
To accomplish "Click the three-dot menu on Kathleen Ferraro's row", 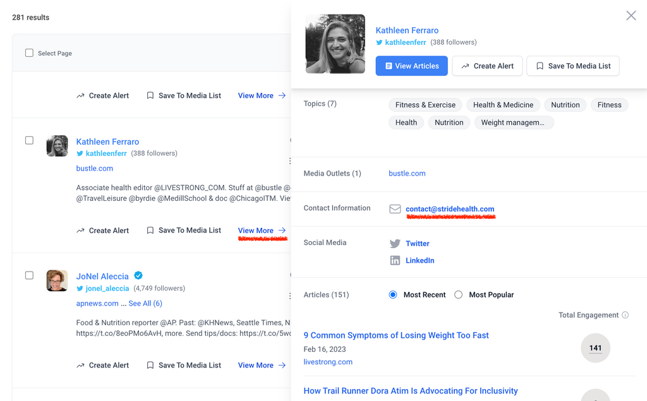I will click(289, 161).
